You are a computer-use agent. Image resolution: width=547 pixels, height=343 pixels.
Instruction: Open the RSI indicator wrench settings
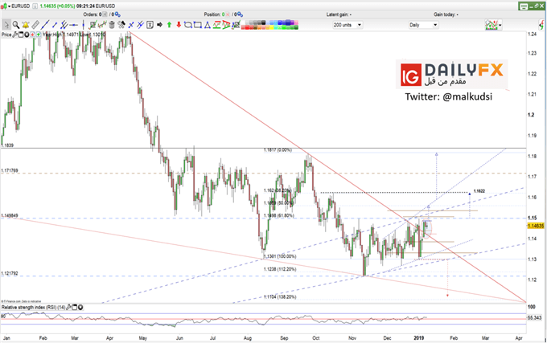(69, 307)
